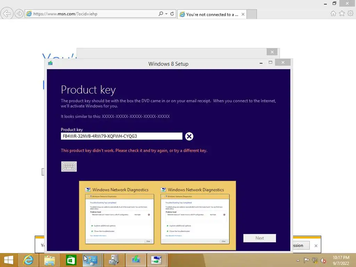
Task: Click the Next button in Setup
Action: [x=259, y=238]
